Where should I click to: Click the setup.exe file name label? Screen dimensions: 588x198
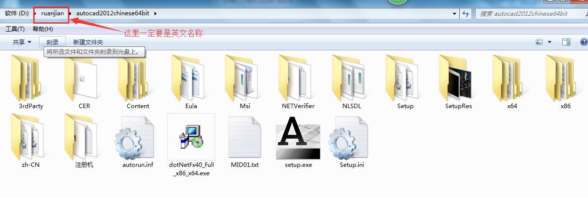tap(299, 164)
